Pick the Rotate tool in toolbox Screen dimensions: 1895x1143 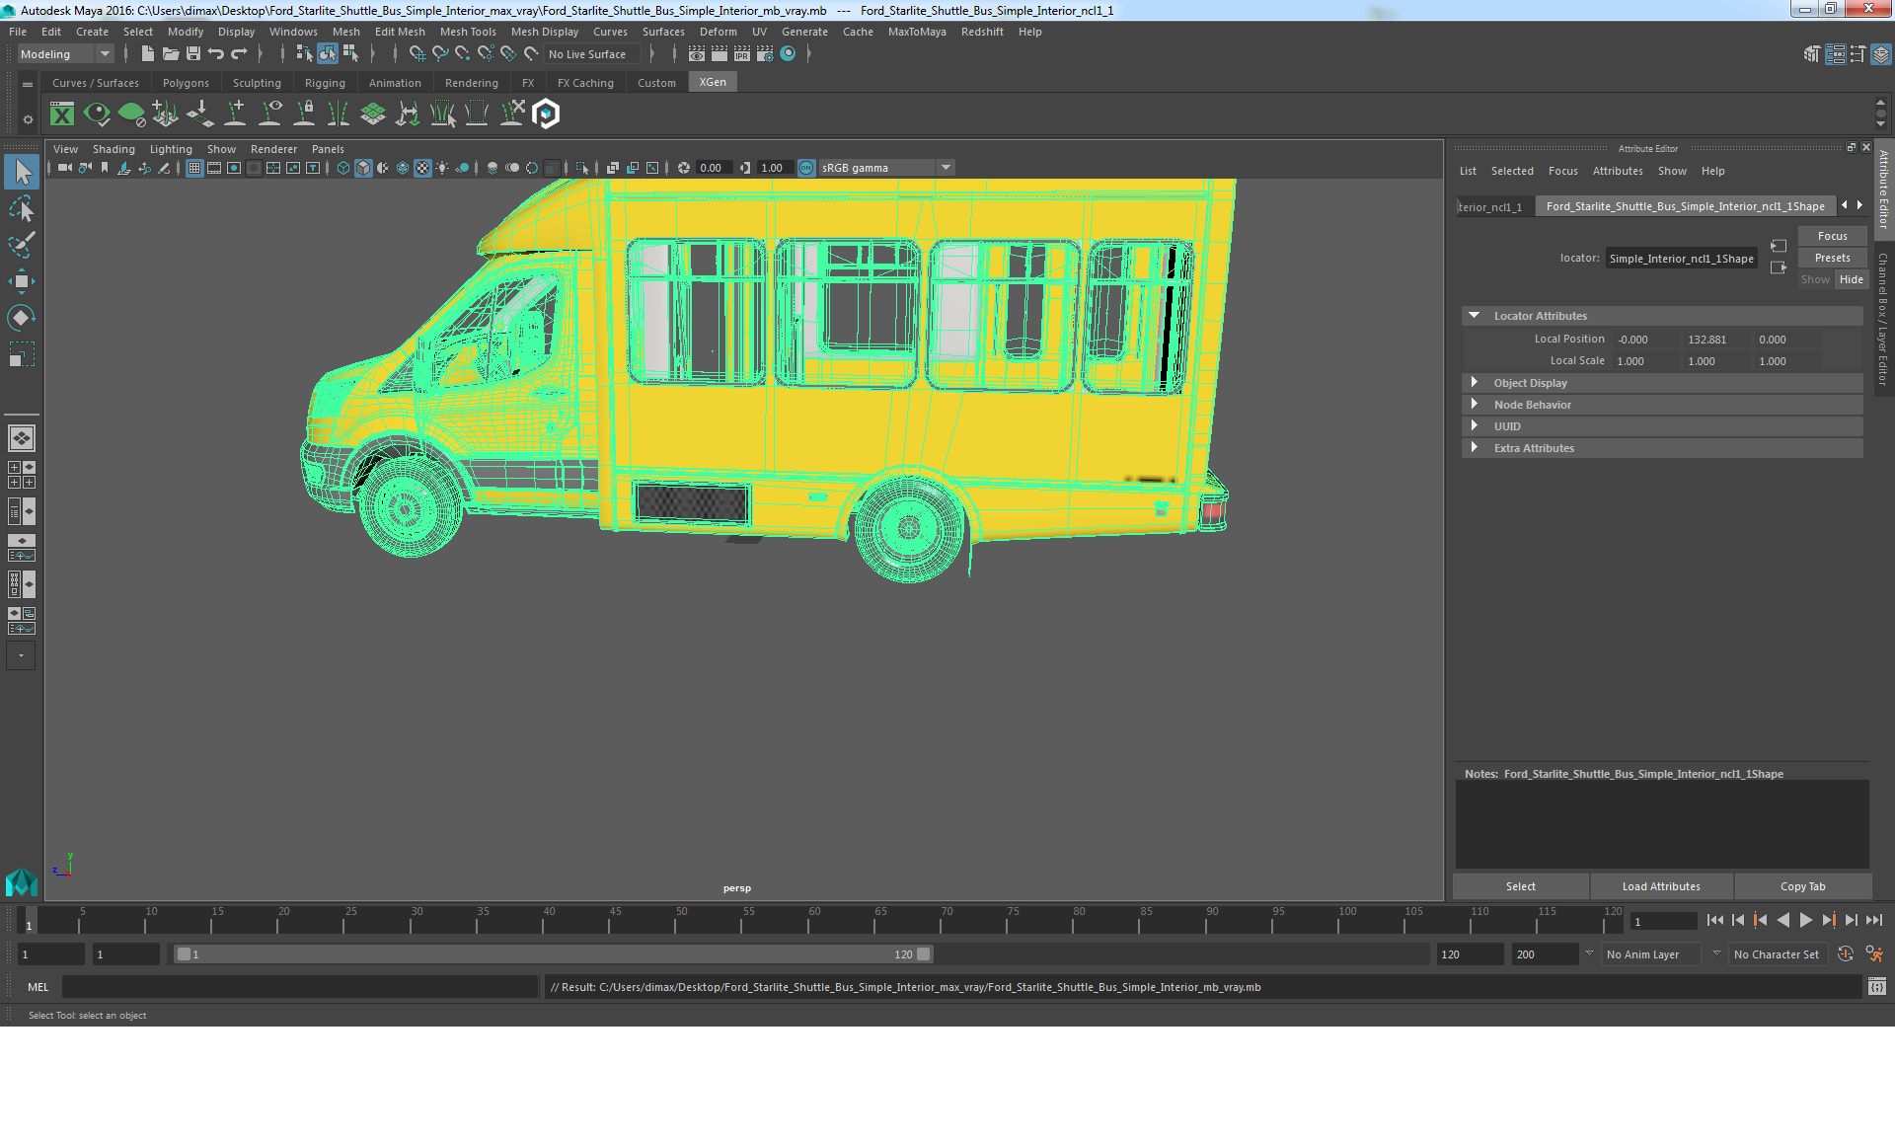(22, 317)
